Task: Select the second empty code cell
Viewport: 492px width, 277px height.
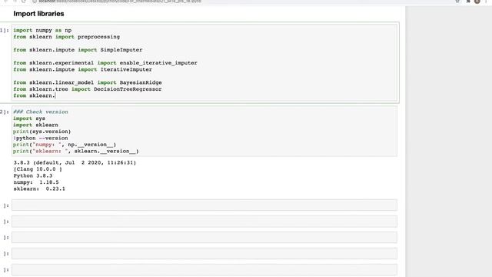Action: point(204,222)
